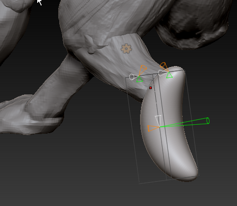This screenshot has height=206, width=237.
Task: Select the red square deformer point
Action: 150,88
